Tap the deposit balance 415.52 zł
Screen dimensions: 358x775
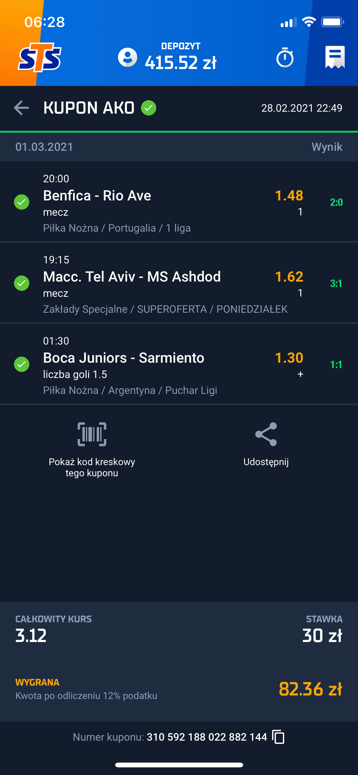pyautogui.click(x=180, y=62)
